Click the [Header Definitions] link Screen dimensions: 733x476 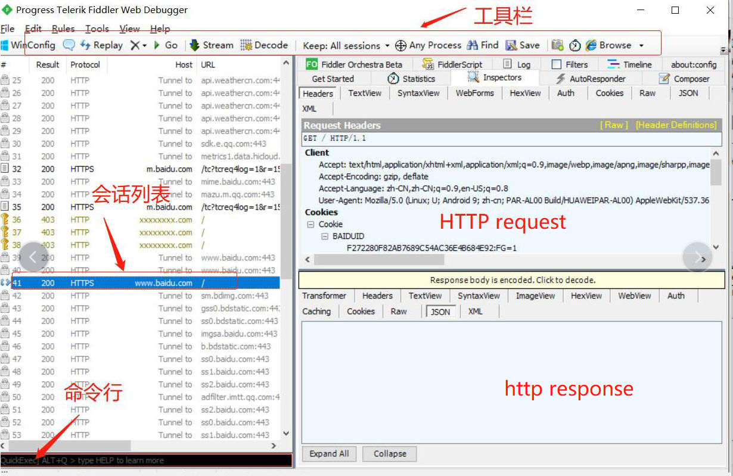coord(676,125)
